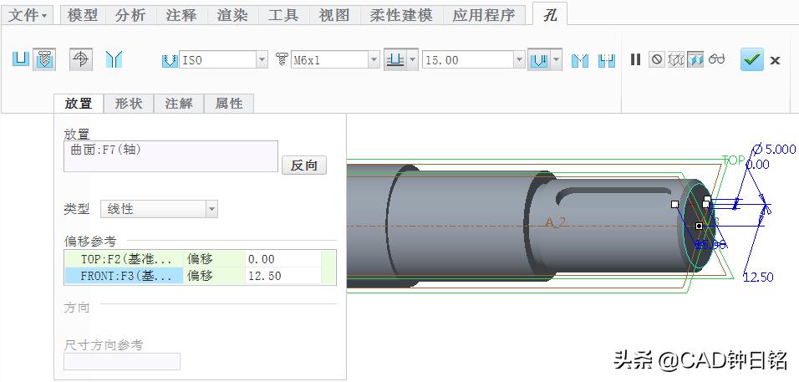Click placement collector showing 曲面:F7(轴)
This screenshot has height=382, width=799.
coord(170,156)
